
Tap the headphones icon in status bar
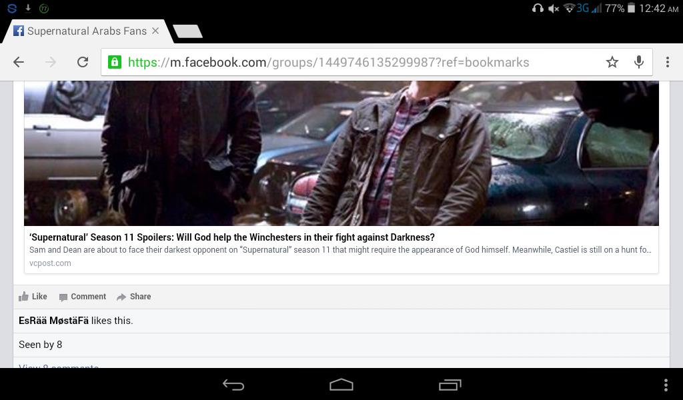pos(538,8)
